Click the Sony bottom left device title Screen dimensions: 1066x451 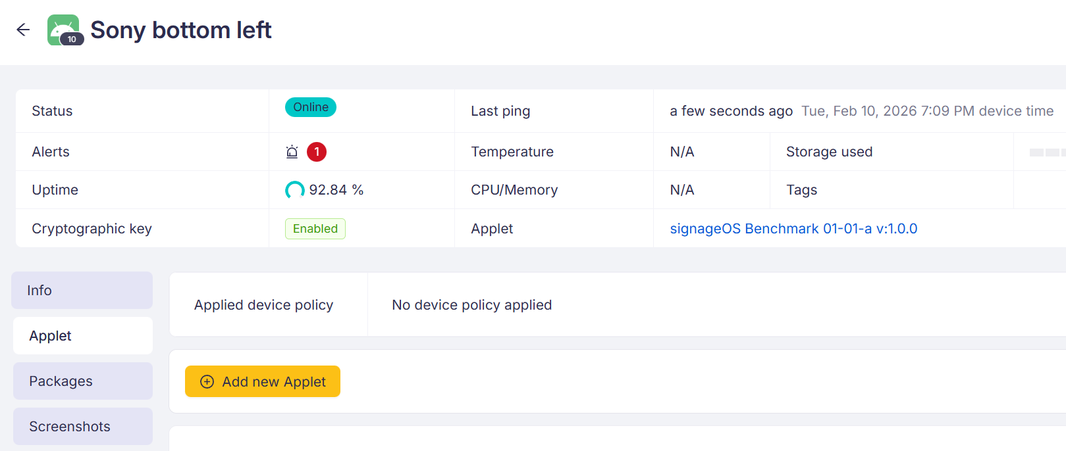180,30
